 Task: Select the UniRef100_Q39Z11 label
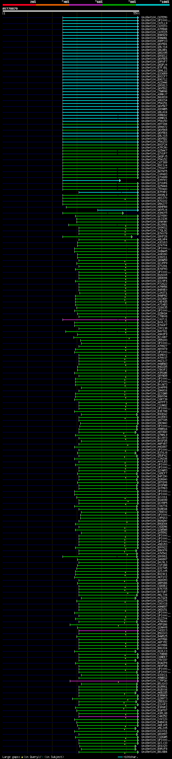coord(154,257)
